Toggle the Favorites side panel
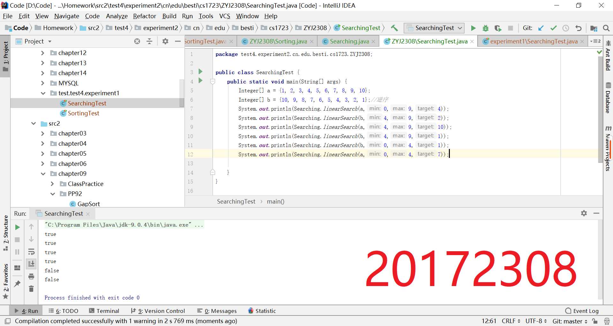The height and width of the screenshot is (326, 613). 5,281
